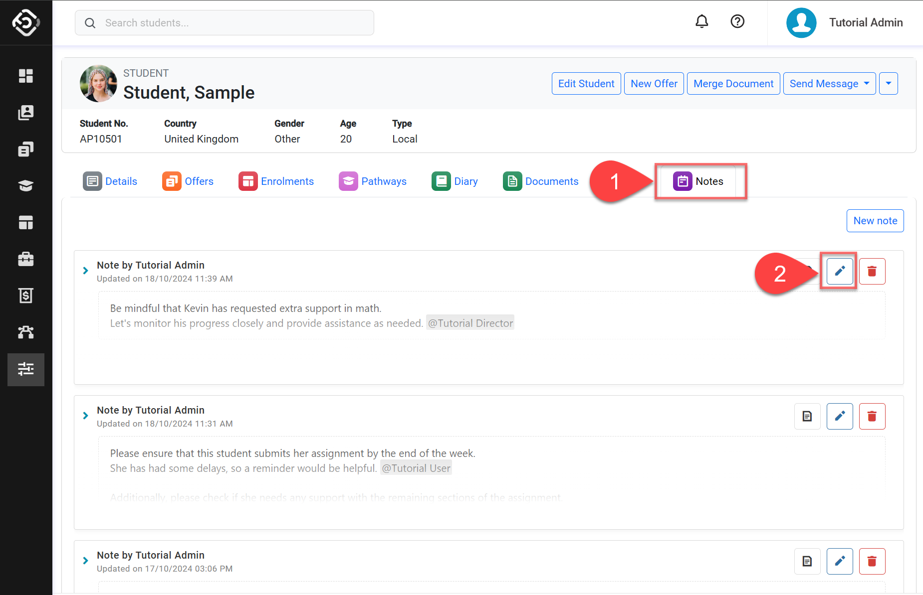This screenshot has height=595, width=923.
Task: Open the notifications bell
Action: (x=701, y=21)
